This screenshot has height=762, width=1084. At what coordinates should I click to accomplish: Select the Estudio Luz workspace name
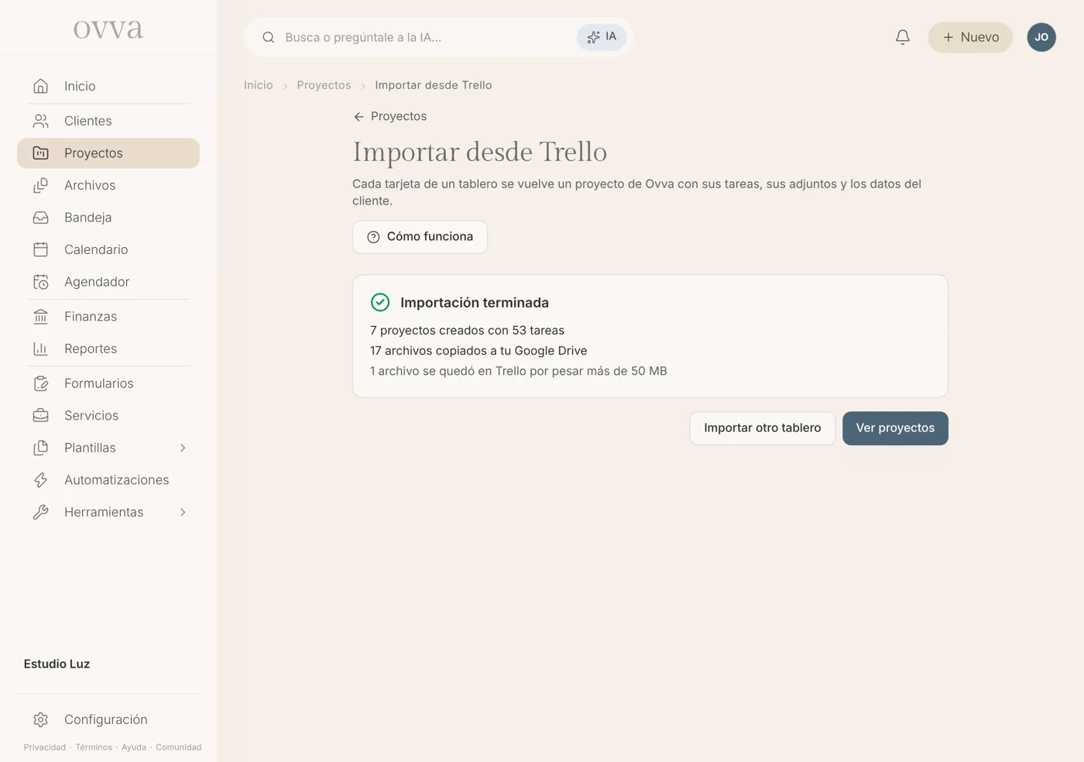click(x=57, y=664)
